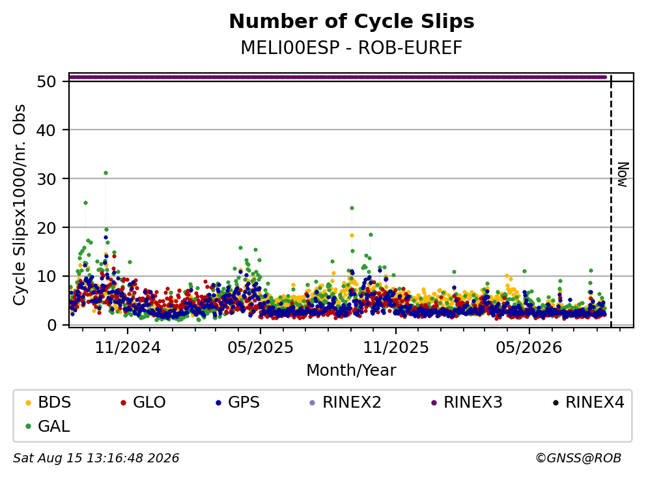Click the GPS blue legend marker
The image size is (646, 478).
tap(218, 402)
